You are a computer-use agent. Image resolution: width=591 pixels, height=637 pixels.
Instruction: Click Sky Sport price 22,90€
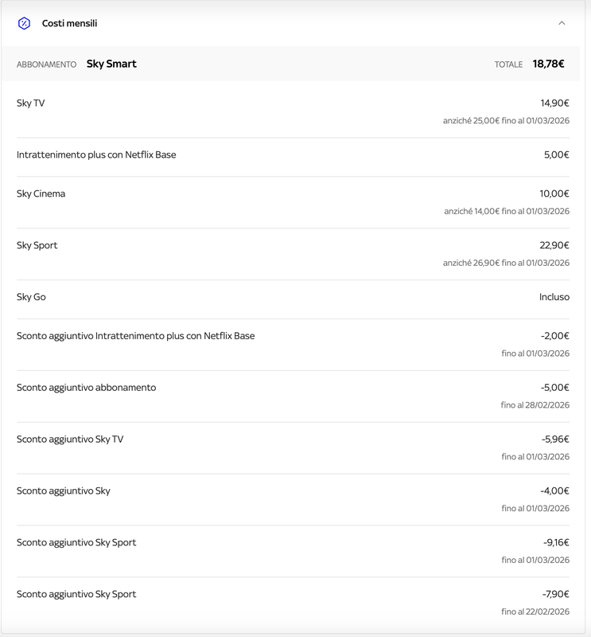tap(554, 245)
